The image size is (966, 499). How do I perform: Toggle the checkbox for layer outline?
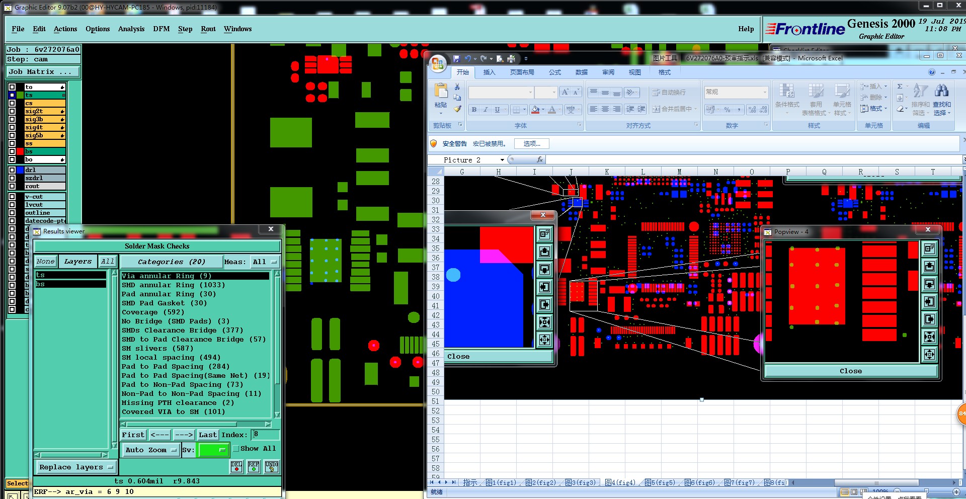[12, 213]
